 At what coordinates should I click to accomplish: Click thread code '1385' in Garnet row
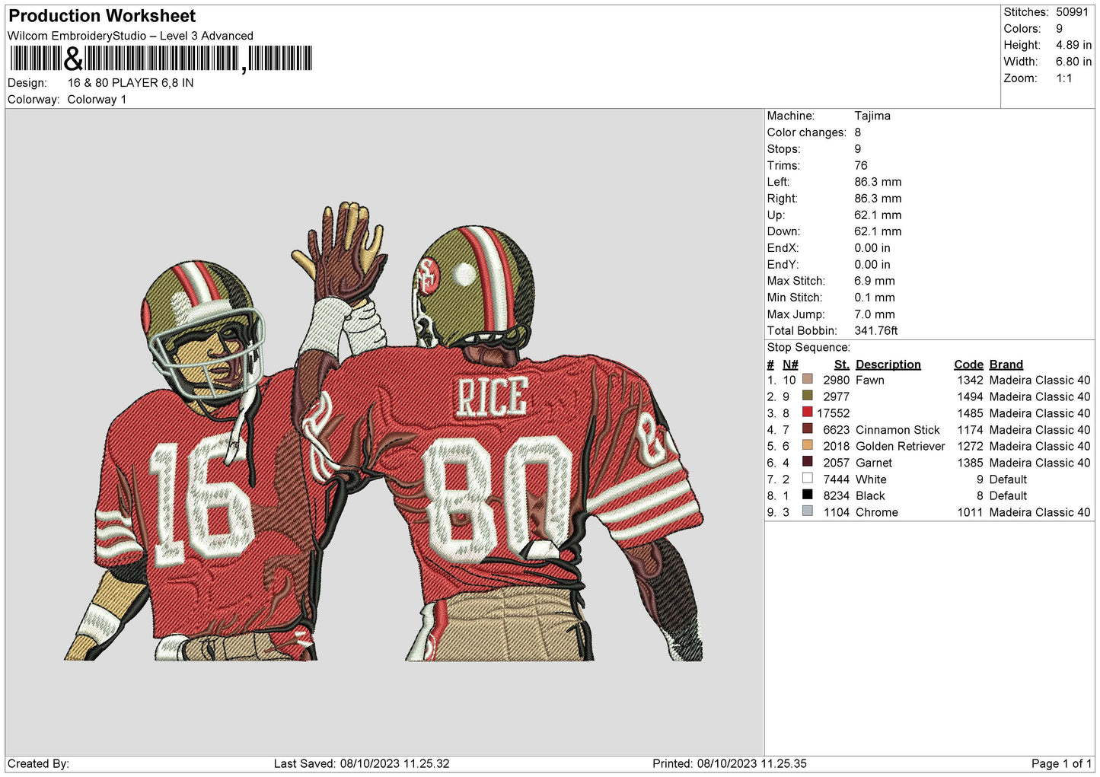[971, 463]
